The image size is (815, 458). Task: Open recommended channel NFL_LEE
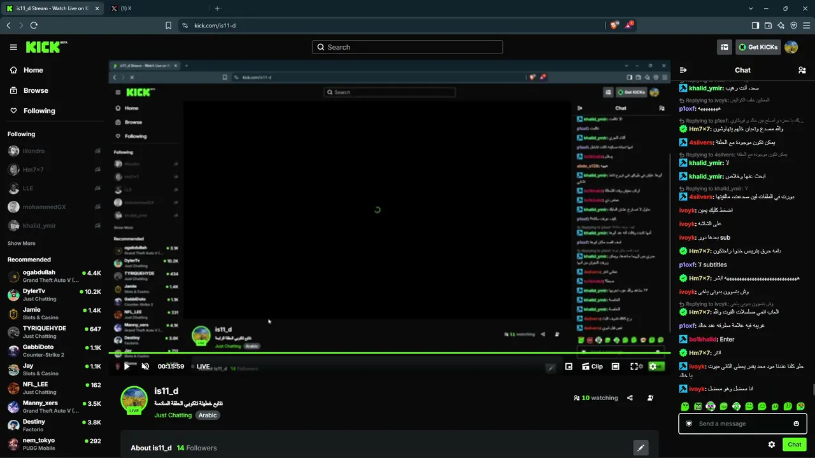[54, 388]
